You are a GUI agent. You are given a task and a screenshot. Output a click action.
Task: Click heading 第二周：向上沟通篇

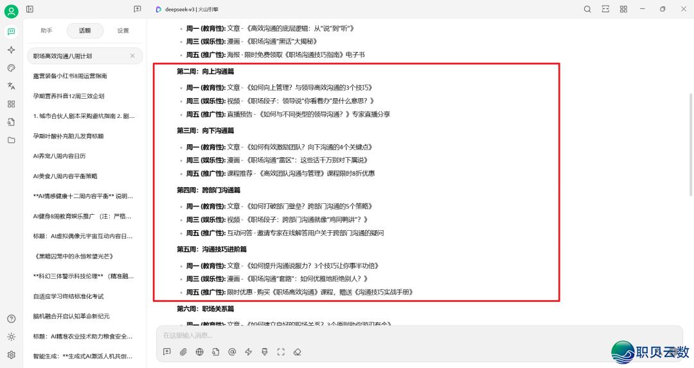point(206,71)
